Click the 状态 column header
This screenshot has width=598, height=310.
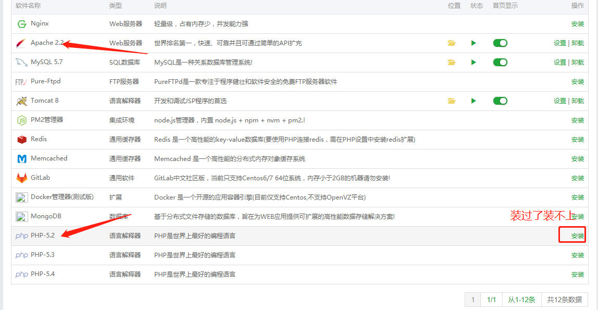(x=476, y=6)
